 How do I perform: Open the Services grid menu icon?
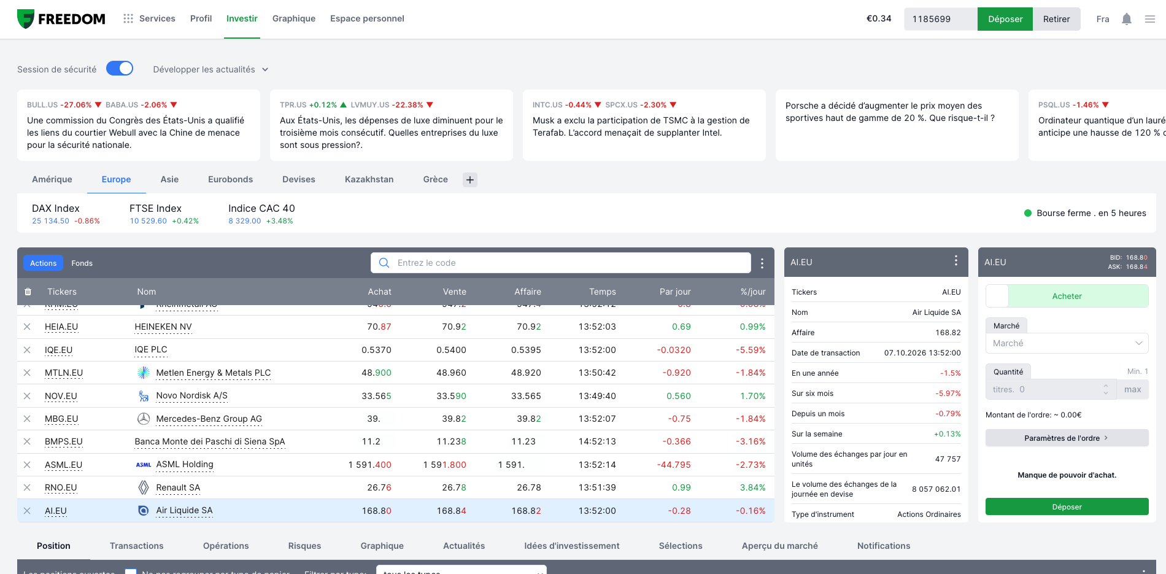128,18
